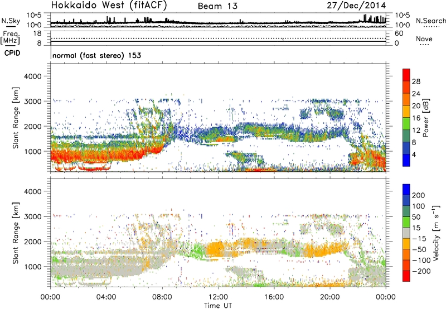446x309 pixels.
Task: Pick the red bottom segment of Velocity colorbar
Action: (x=406, y=276)
